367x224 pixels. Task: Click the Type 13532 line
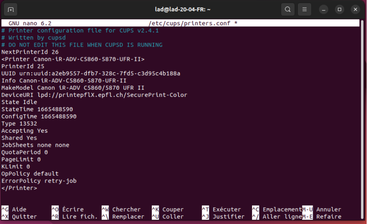(x=19, y=123)
